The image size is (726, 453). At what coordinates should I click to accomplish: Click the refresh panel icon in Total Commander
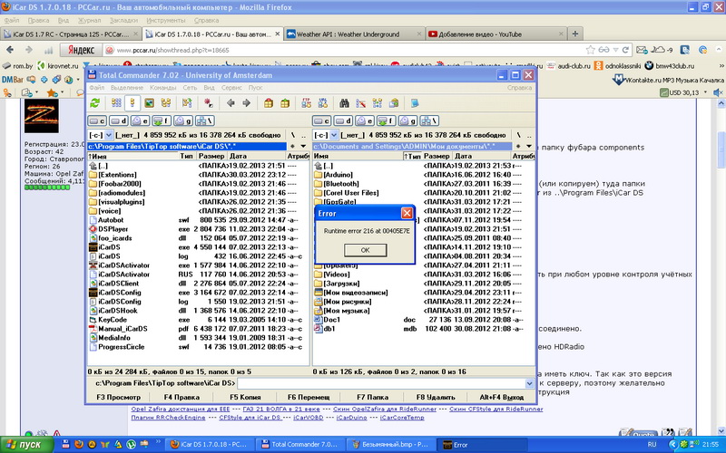[94, 103]
